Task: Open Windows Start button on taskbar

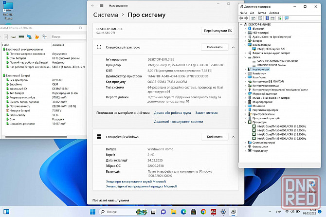Action: (93, 212)
